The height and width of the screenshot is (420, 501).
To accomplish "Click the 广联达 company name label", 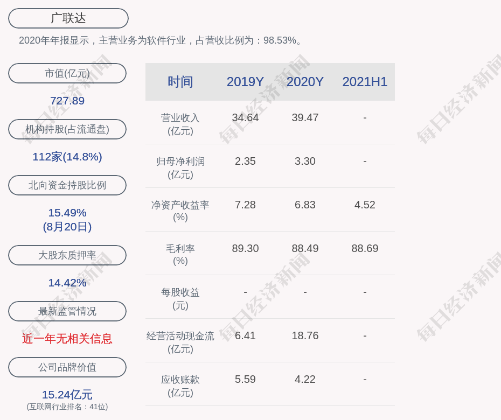I will pos(68,18).
